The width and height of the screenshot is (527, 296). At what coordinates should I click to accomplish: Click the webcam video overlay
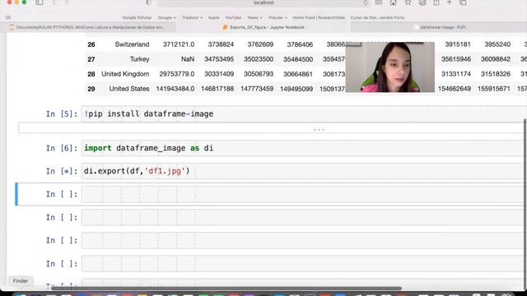(389, 67)
